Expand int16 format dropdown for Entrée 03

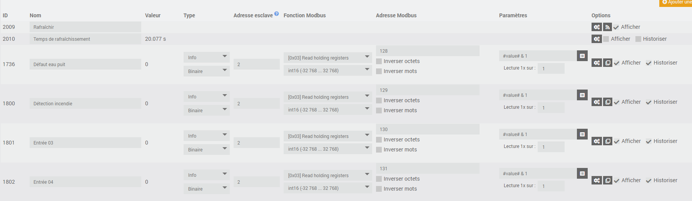point(328,149)
